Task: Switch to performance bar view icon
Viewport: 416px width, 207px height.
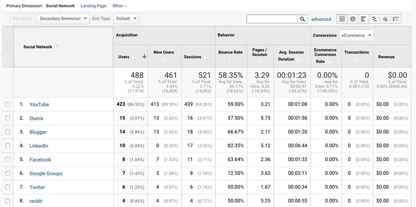Action: point(363,19)
